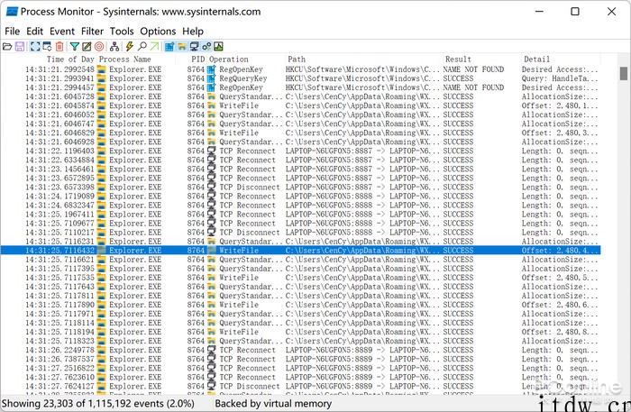Click NAME NOT FOUND result in first row
This screenshot has height=412, width=631.
point(473,69)
